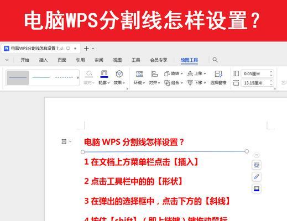Image resolution: width=287 pixels, height=221 pixels.
Task: Select the 绘图工具 tab
Action: (x=189, y=60)
